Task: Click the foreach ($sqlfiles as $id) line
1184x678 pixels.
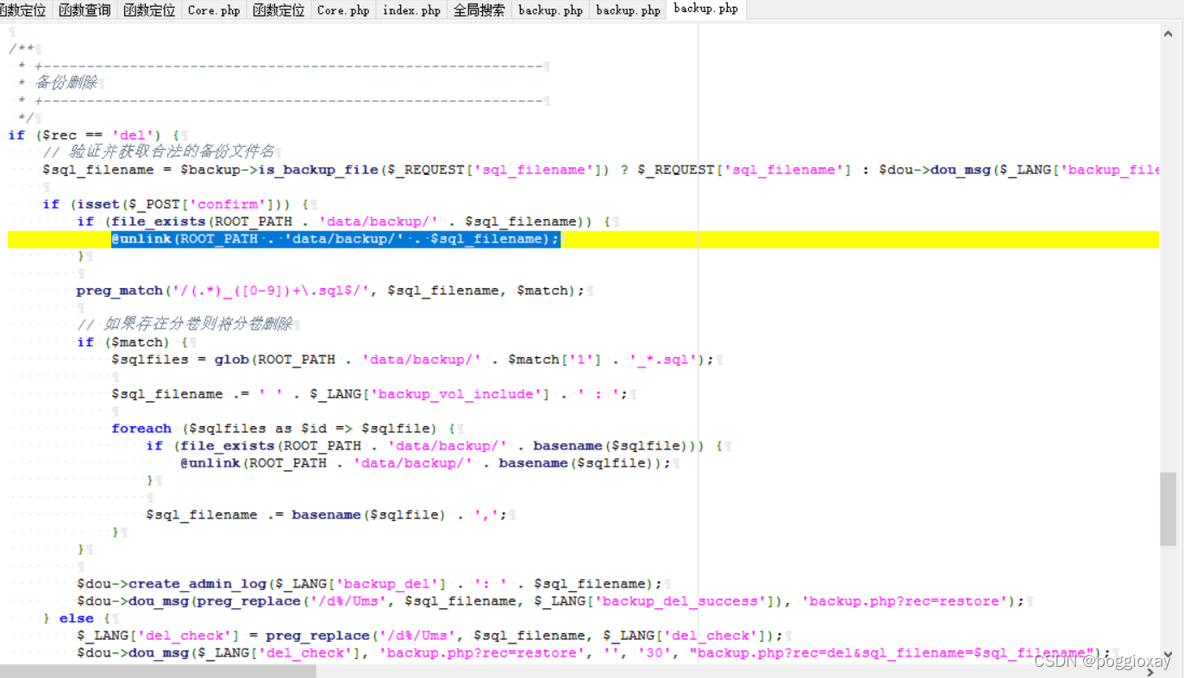Action: click(x=284, y=429)
